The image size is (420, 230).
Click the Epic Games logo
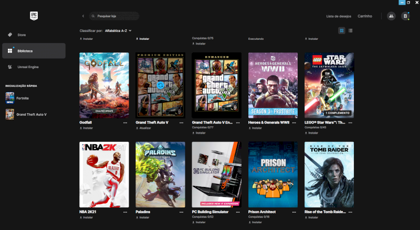34,16
